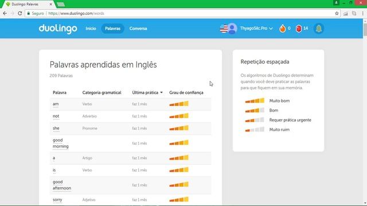This screenshot has height=206, width=367.
Task: Click "Artigo" category text
Action: click(x=87, y=158)
